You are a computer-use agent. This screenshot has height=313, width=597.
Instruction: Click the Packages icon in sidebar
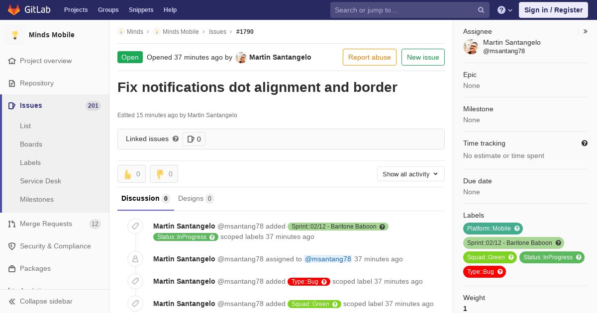pyautogui.click(x=12, y=268)
